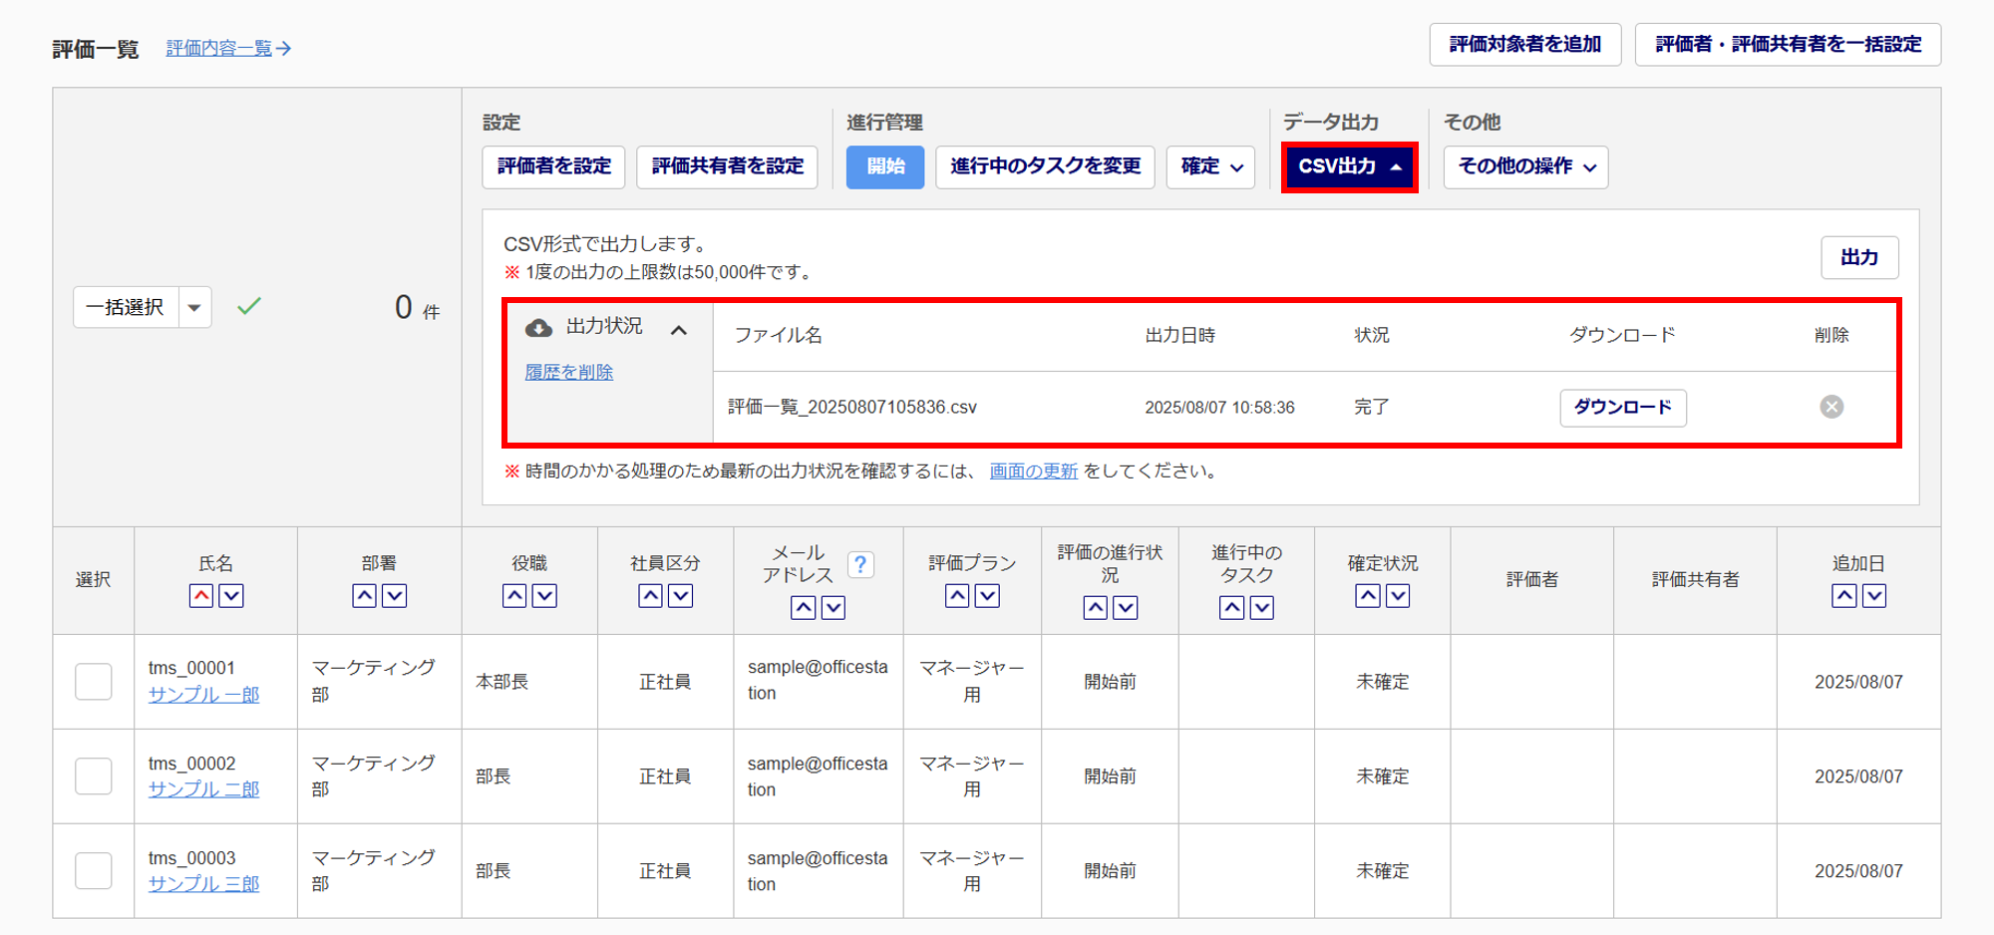This screenshot has width=1994, height=935.
Task: Sort 進行中のタスク column descending
Action: (x=1262, y=608)
